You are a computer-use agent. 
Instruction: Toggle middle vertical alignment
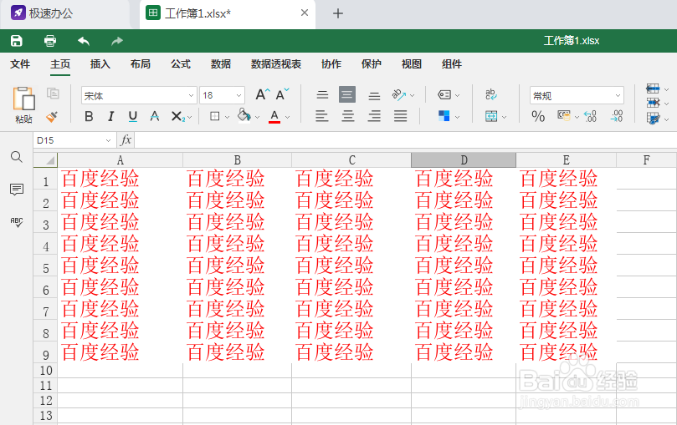(x=347, y=94)
